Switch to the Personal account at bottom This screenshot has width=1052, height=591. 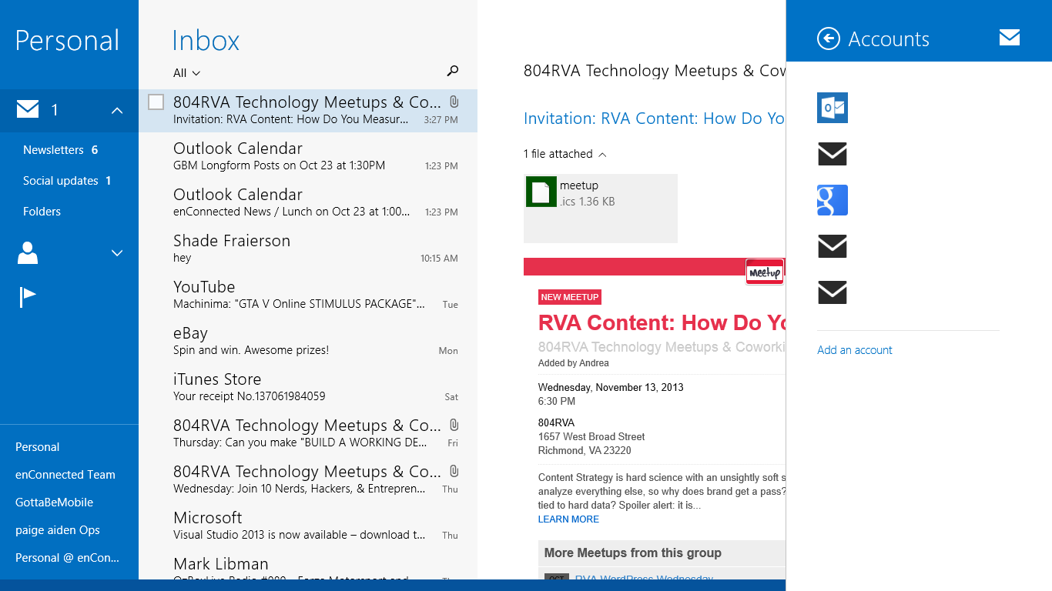(37, 447)
